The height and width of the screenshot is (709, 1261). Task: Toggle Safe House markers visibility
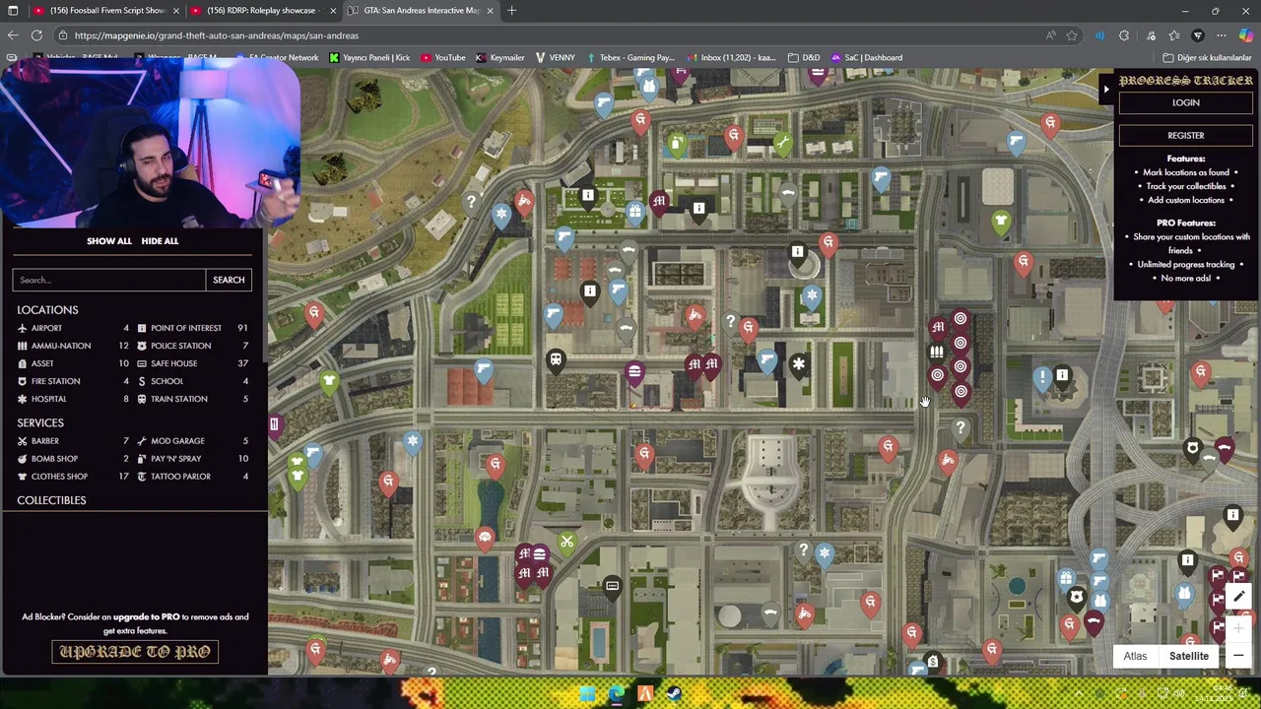click(x=193, y=363)
